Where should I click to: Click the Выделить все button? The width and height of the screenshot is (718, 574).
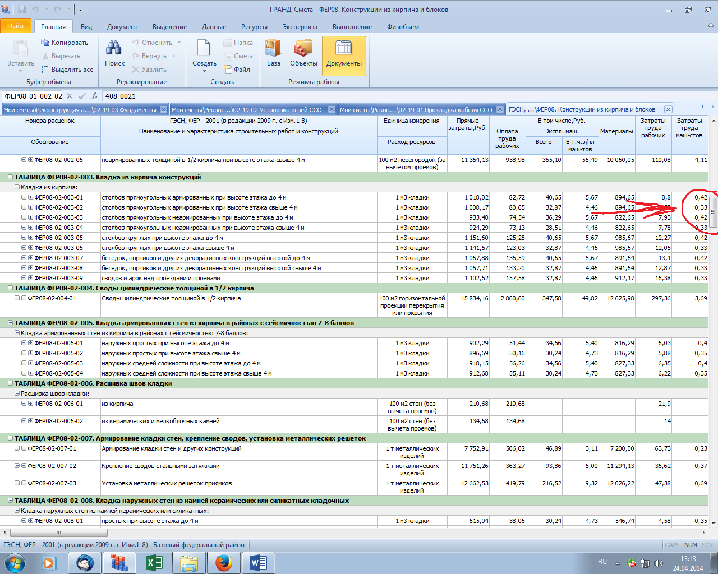click(67, 70)
